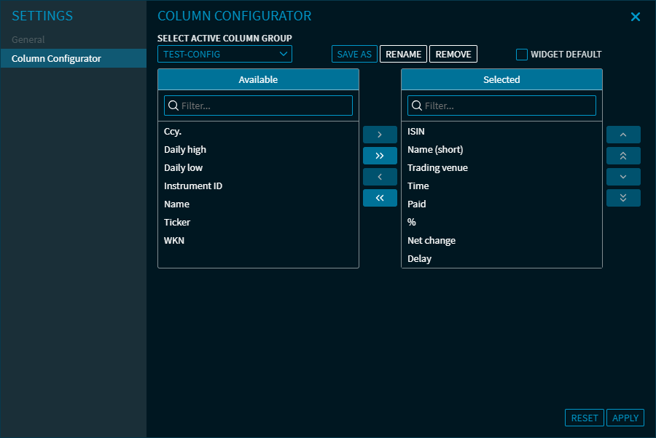The width and height of the screenshot is (656, 438).
Task: Enable the Widget Default checkbox
Action: click(522, 55)
